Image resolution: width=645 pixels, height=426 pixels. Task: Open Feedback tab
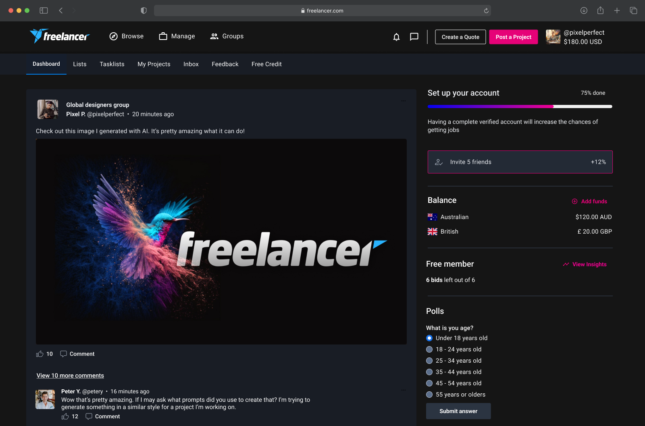[x=225, y=64]
